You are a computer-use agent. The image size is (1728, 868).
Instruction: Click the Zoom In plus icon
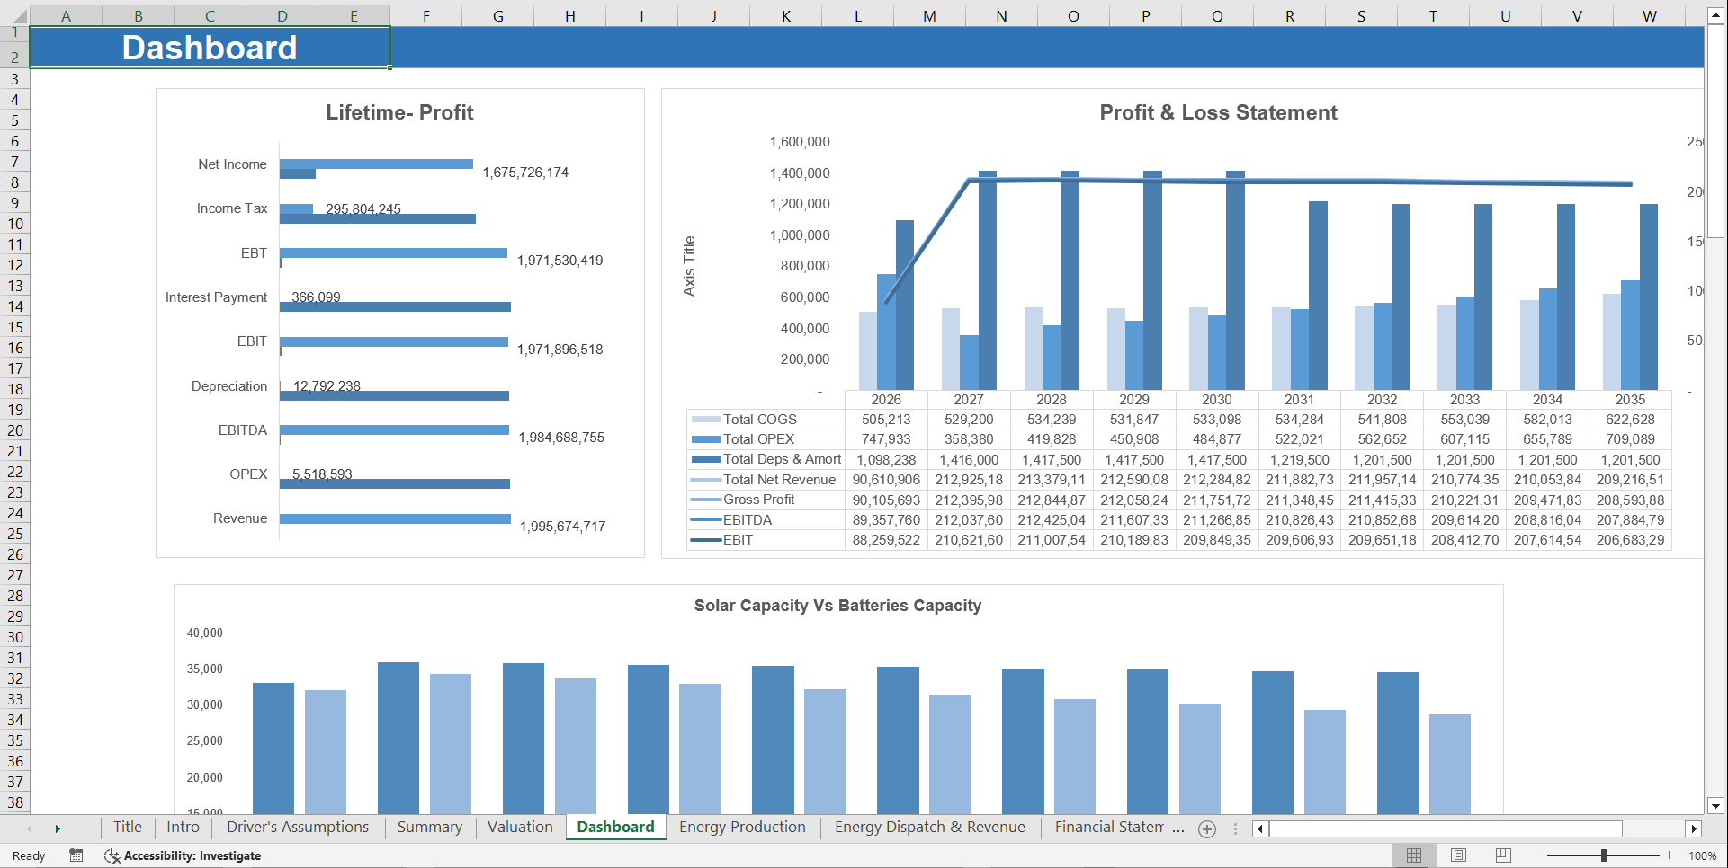(x=1669, y=855)
